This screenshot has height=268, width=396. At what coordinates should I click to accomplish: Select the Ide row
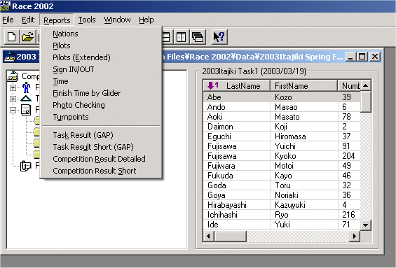coord(282,225)
